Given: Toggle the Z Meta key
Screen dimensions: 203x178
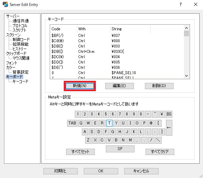Looking at the screenshot, I should pyautogui.click(x=88, y=140).
